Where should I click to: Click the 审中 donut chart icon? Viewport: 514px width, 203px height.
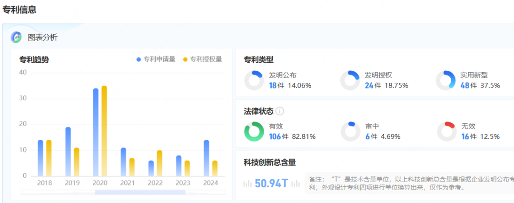tap(350, 132)
